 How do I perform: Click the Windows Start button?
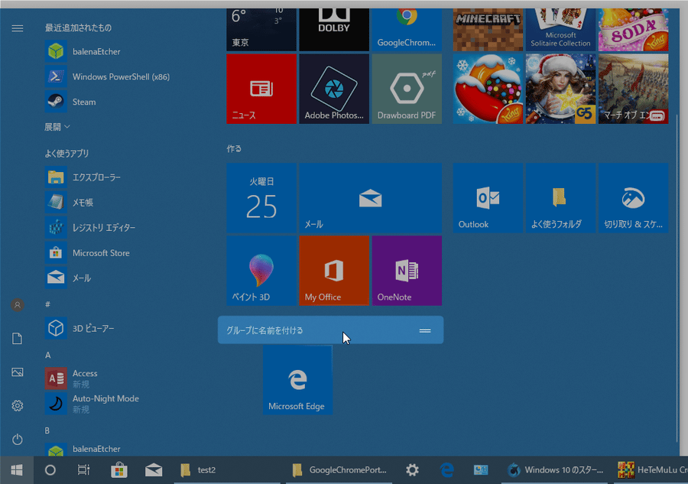pyautogui.click(x=17, y=470)
